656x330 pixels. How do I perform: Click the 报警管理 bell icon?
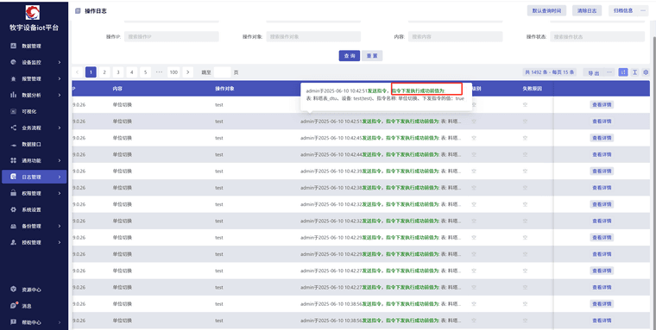tap(13, 78)
